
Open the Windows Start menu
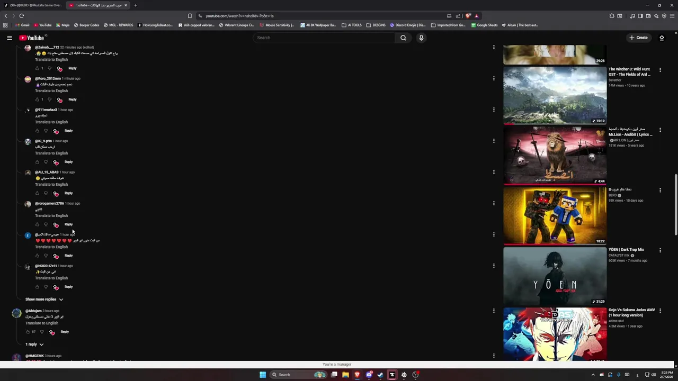262,375
